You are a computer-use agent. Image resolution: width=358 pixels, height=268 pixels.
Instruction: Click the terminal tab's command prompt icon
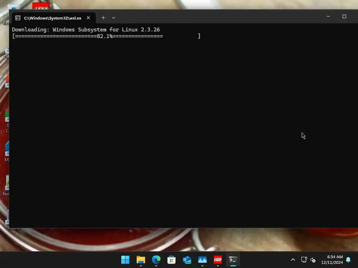[x=18, y=18]
